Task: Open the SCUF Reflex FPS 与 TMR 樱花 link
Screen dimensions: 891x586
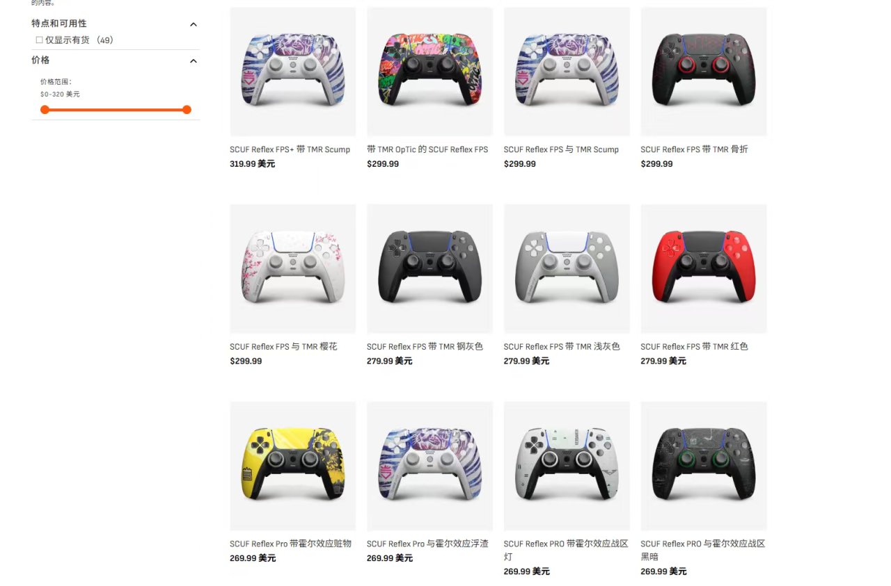Action: (283, 346)
